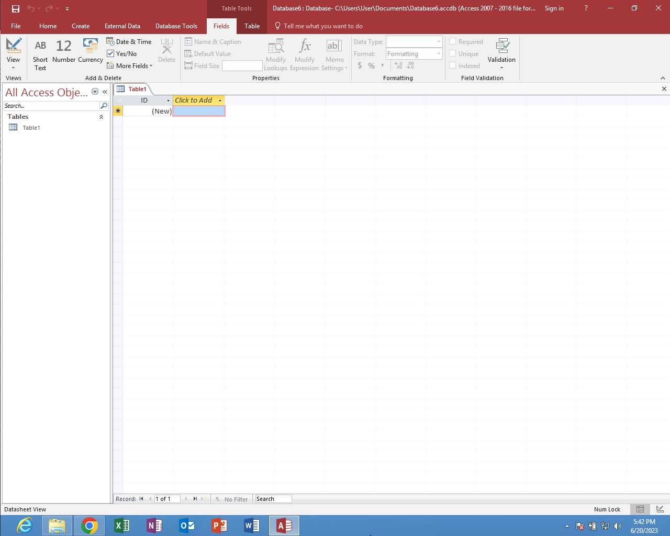Open the Create ribbon tab
670x536 pixels.
[x=81, y=26]
